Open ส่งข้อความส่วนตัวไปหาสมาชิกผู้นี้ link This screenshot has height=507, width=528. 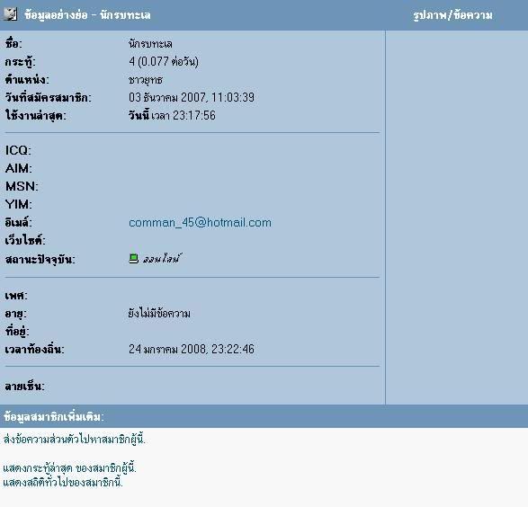[x=74, y=440]
